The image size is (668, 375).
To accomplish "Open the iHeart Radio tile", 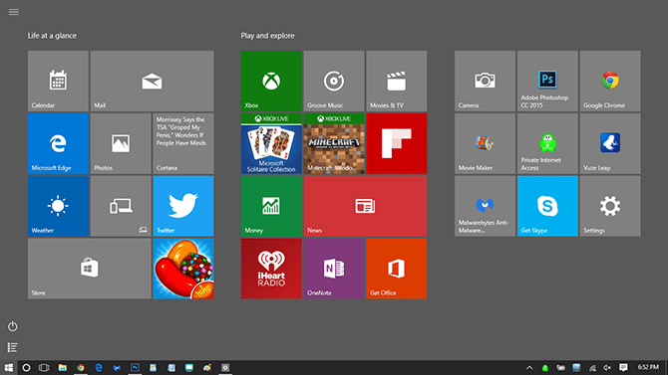I will point(271,269).
